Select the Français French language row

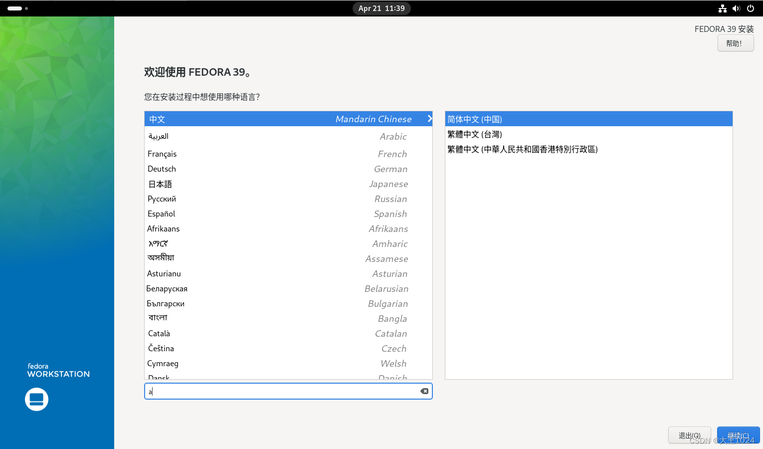point(288,154)
